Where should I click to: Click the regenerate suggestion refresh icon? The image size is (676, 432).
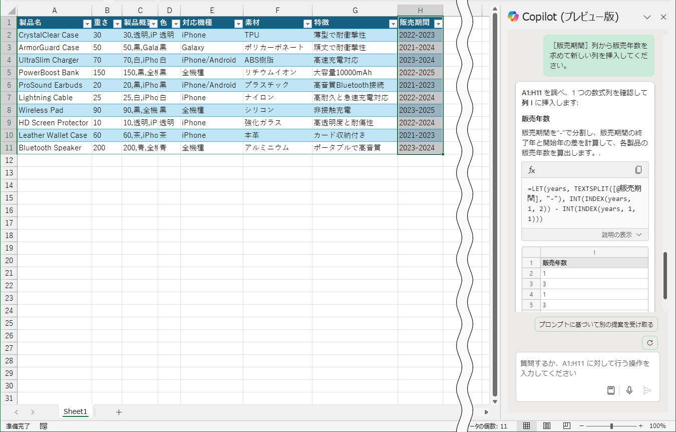649,343
